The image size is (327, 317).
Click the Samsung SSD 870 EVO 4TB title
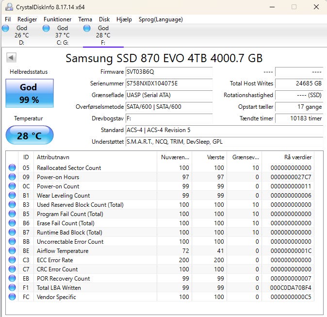[x=164, y=58]
